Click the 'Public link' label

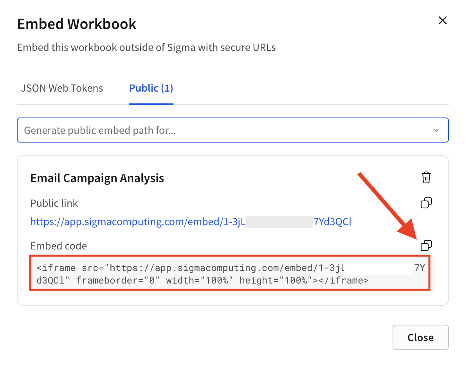coord(54,203)
